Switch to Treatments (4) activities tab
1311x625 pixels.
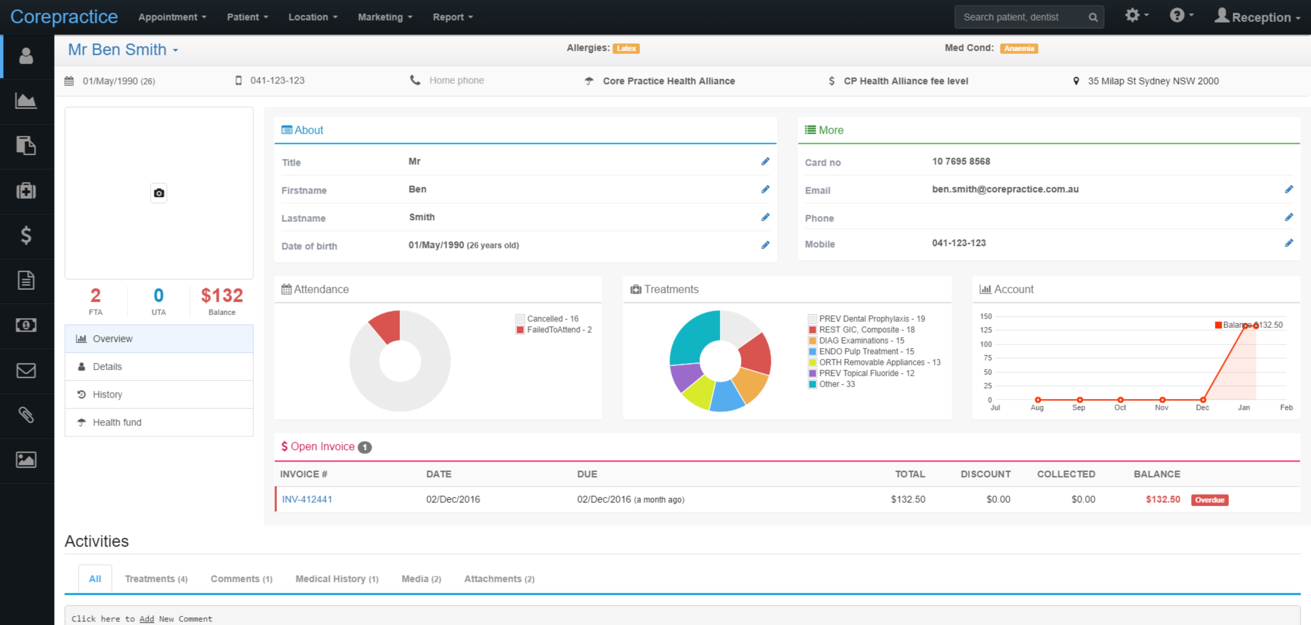156,579
